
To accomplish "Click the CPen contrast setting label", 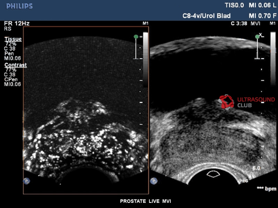I will (11, 79).
